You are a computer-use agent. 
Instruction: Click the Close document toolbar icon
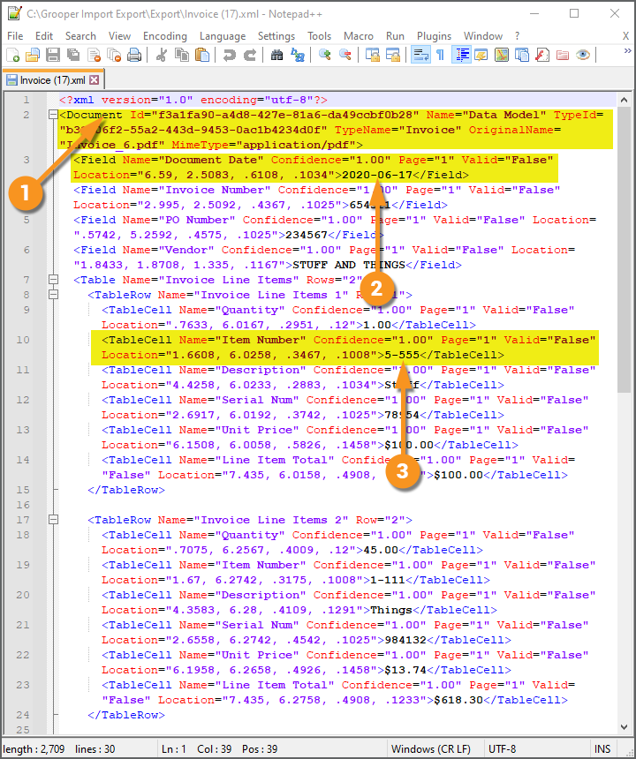[94, 56]
